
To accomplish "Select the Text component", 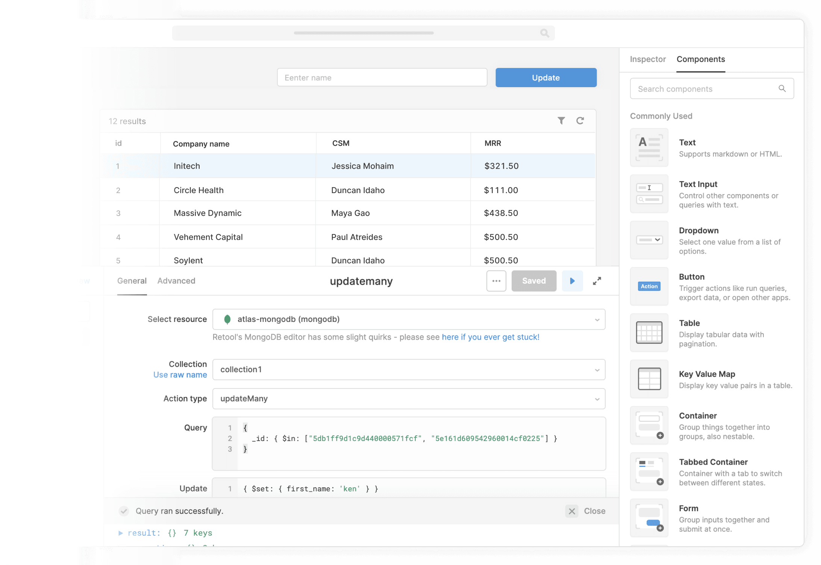I will point(649,147).
